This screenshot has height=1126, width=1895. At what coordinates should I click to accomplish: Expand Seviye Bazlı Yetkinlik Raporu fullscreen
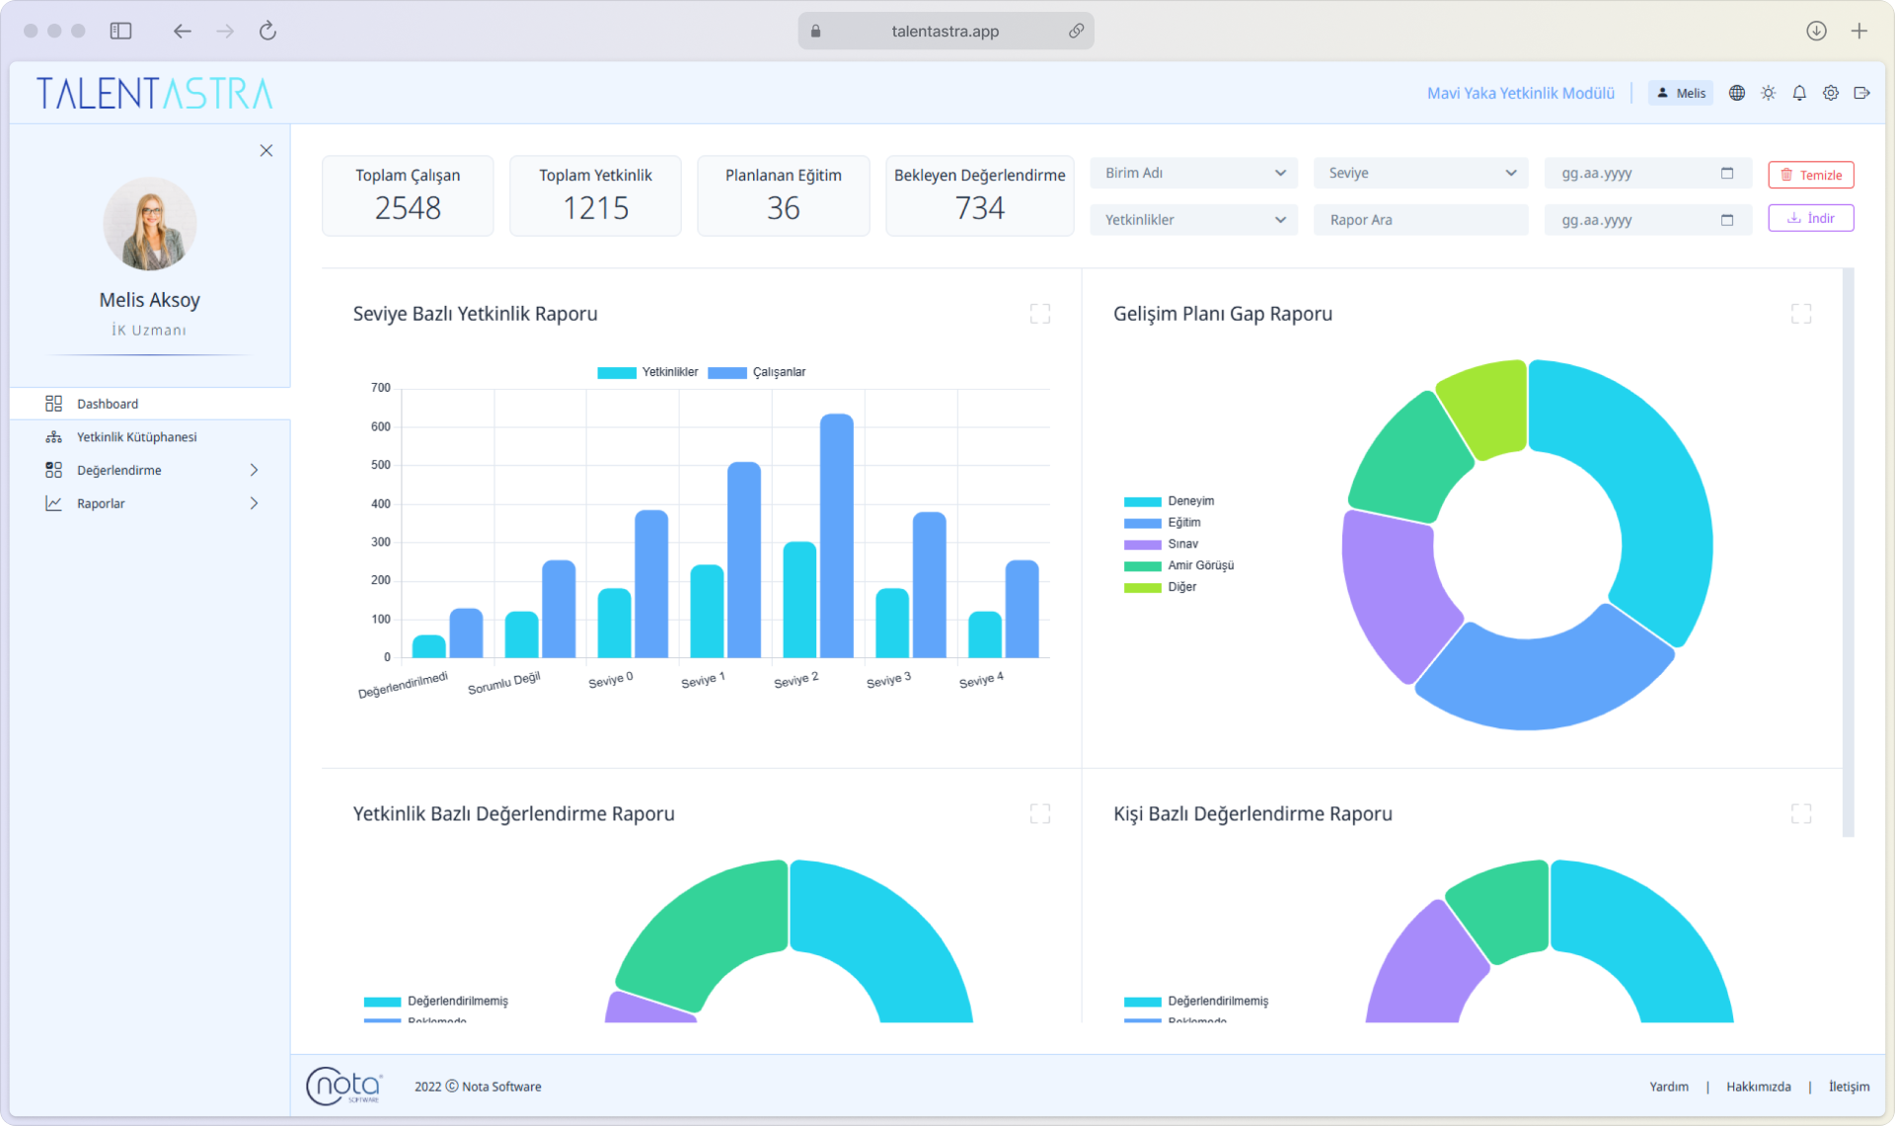click(x=1039, y=314)
